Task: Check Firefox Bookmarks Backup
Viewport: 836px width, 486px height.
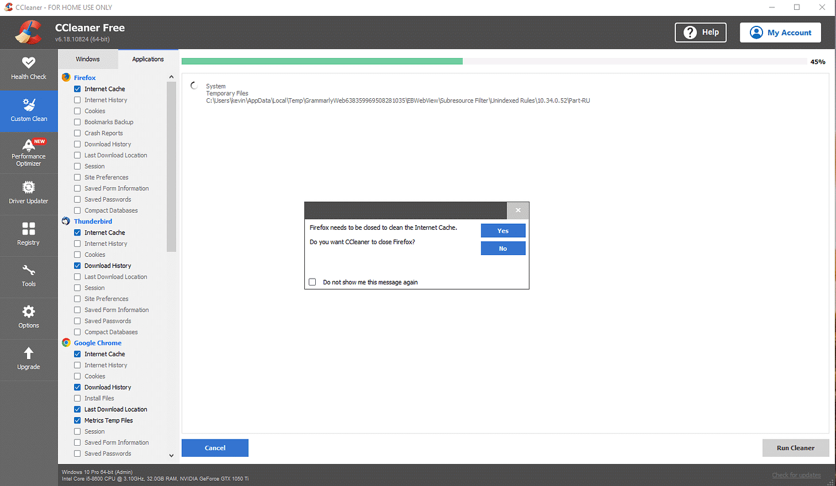Action: click(x=78, y=122)
